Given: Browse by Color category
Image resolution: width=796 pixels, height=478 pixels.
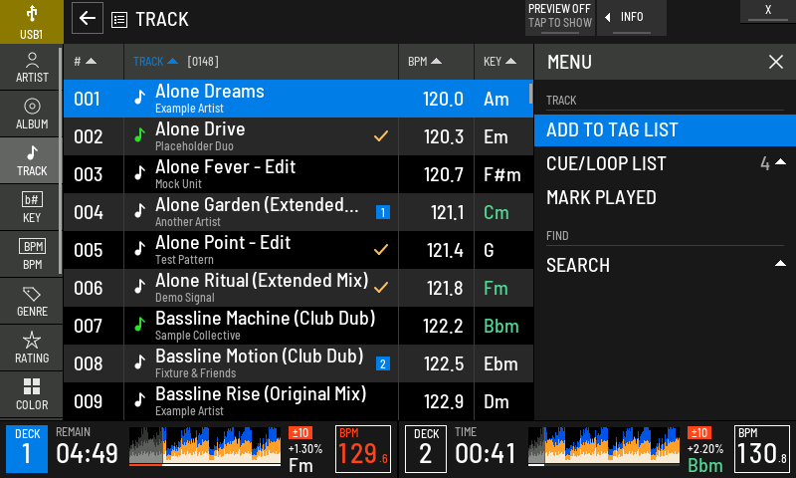Looking at the screenshot, I should click(x=32, y=394).
